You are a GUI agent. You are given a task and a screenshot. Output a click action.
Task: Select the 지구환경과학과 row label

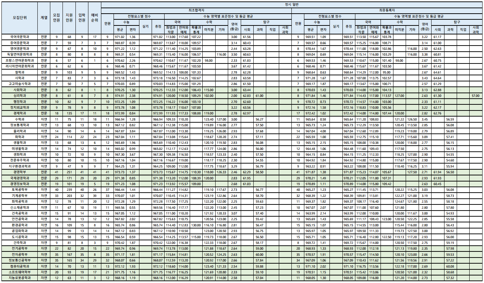click(x=19, y=166)
